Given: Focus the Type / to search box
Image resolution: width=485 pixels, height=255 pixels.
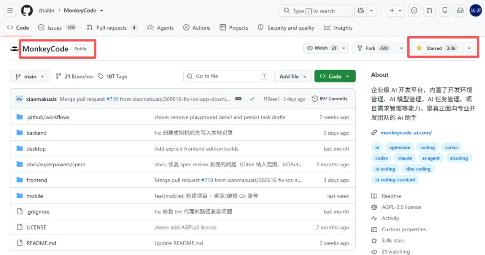Looking at the screenshot, I should pos(315,10).
